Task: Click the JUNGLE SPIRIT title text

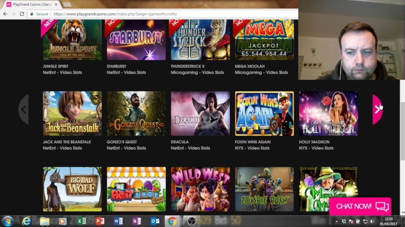Action: coord(55,66)
